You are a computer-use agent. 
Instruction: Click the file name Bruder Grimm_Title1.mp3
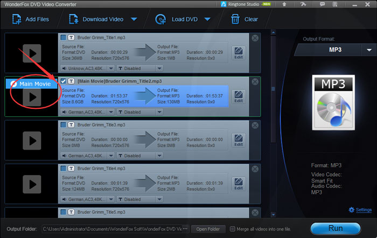click(101, 38)
